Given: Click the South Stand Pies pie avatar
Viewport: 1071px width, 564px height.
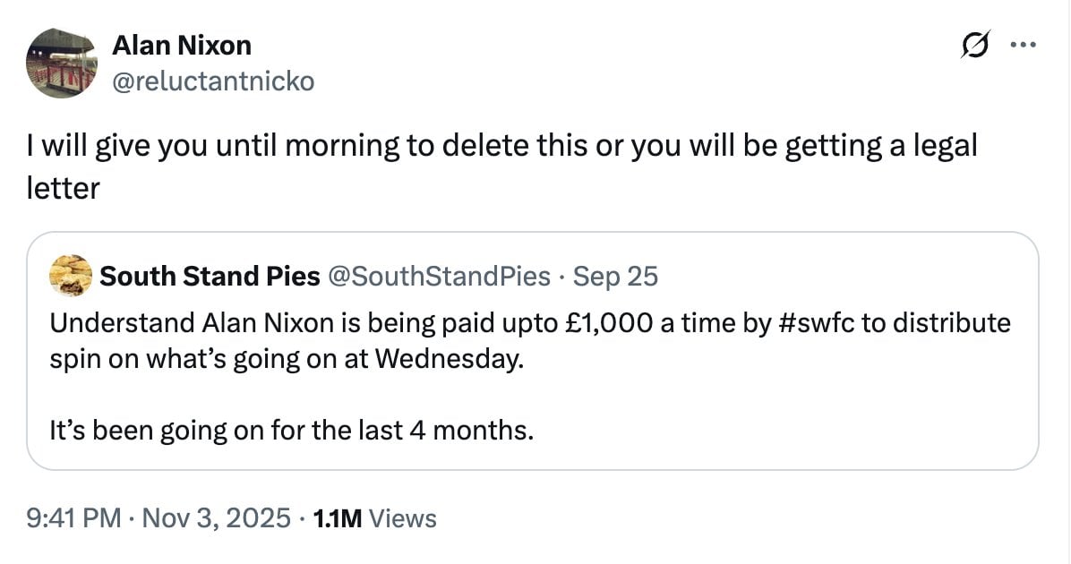Looking at the screenshot, I should click(x=70, y=275).
